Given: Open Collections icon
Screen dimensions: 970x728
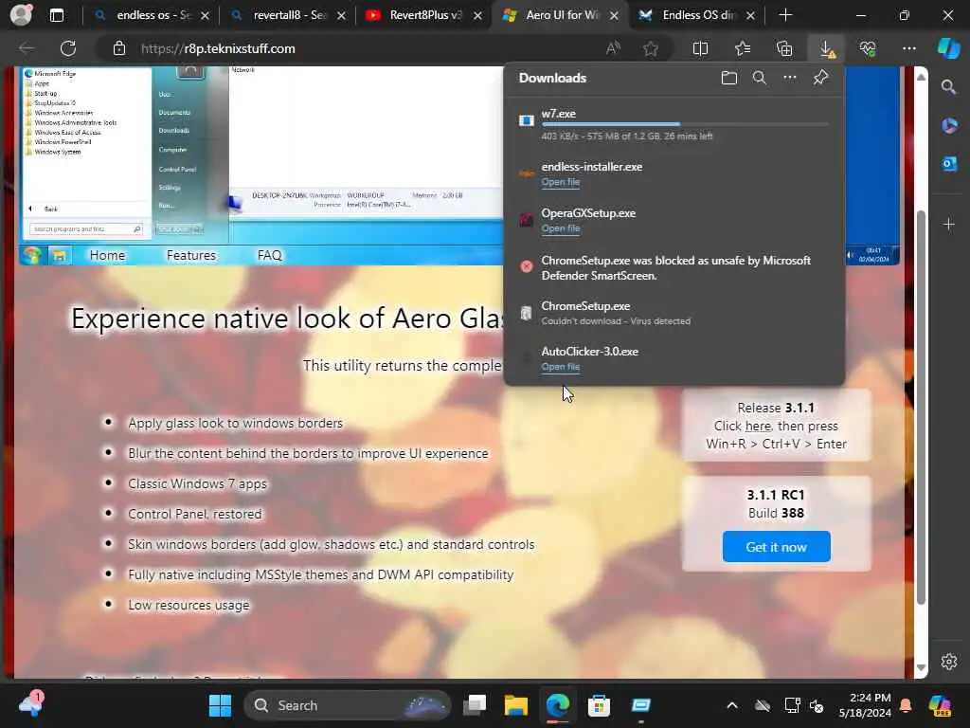Looking at the screenshot, I should [784, 48].
